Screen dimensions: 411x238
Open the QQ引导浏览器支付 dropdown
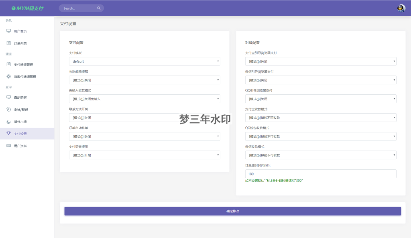[321, 99]
